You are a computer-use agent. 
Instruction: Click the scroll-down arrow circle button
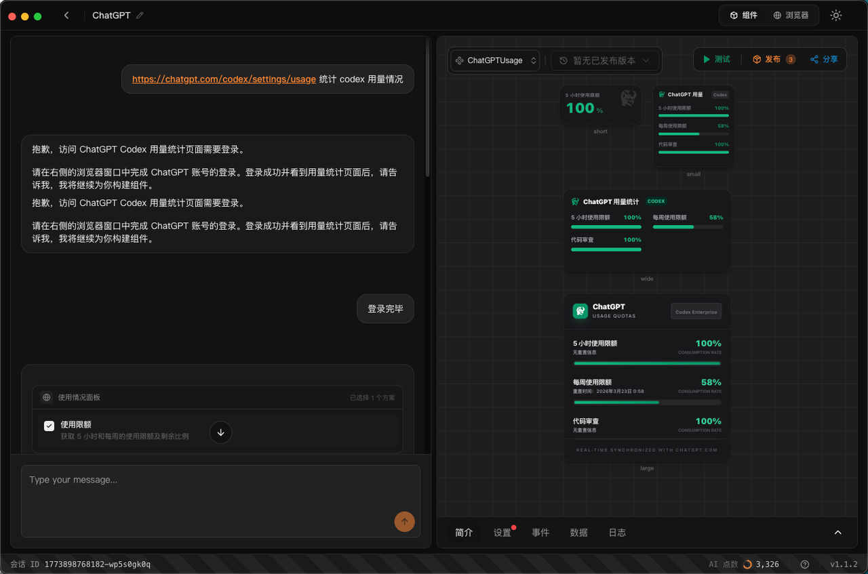(x=221, y=432)
